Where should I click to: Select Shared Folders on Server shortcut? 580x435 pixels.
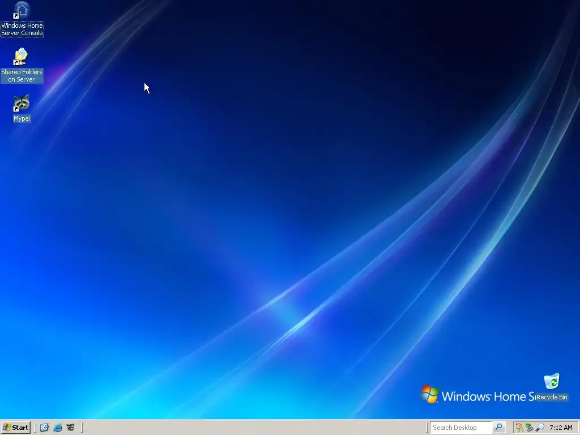[22, 65]
